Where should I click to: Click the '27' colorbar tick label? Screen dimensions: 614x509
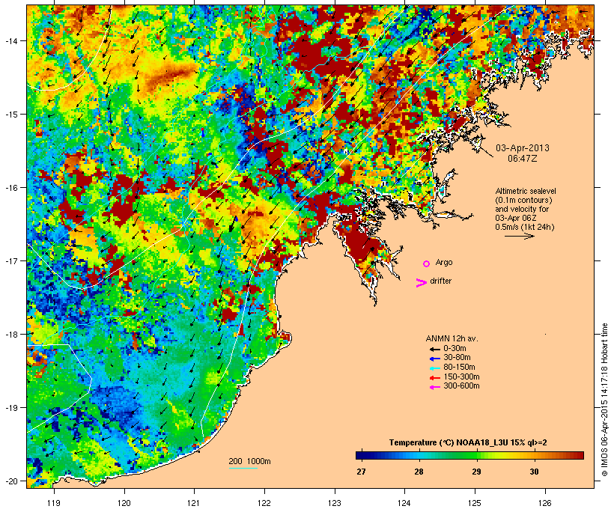point(361,472)
